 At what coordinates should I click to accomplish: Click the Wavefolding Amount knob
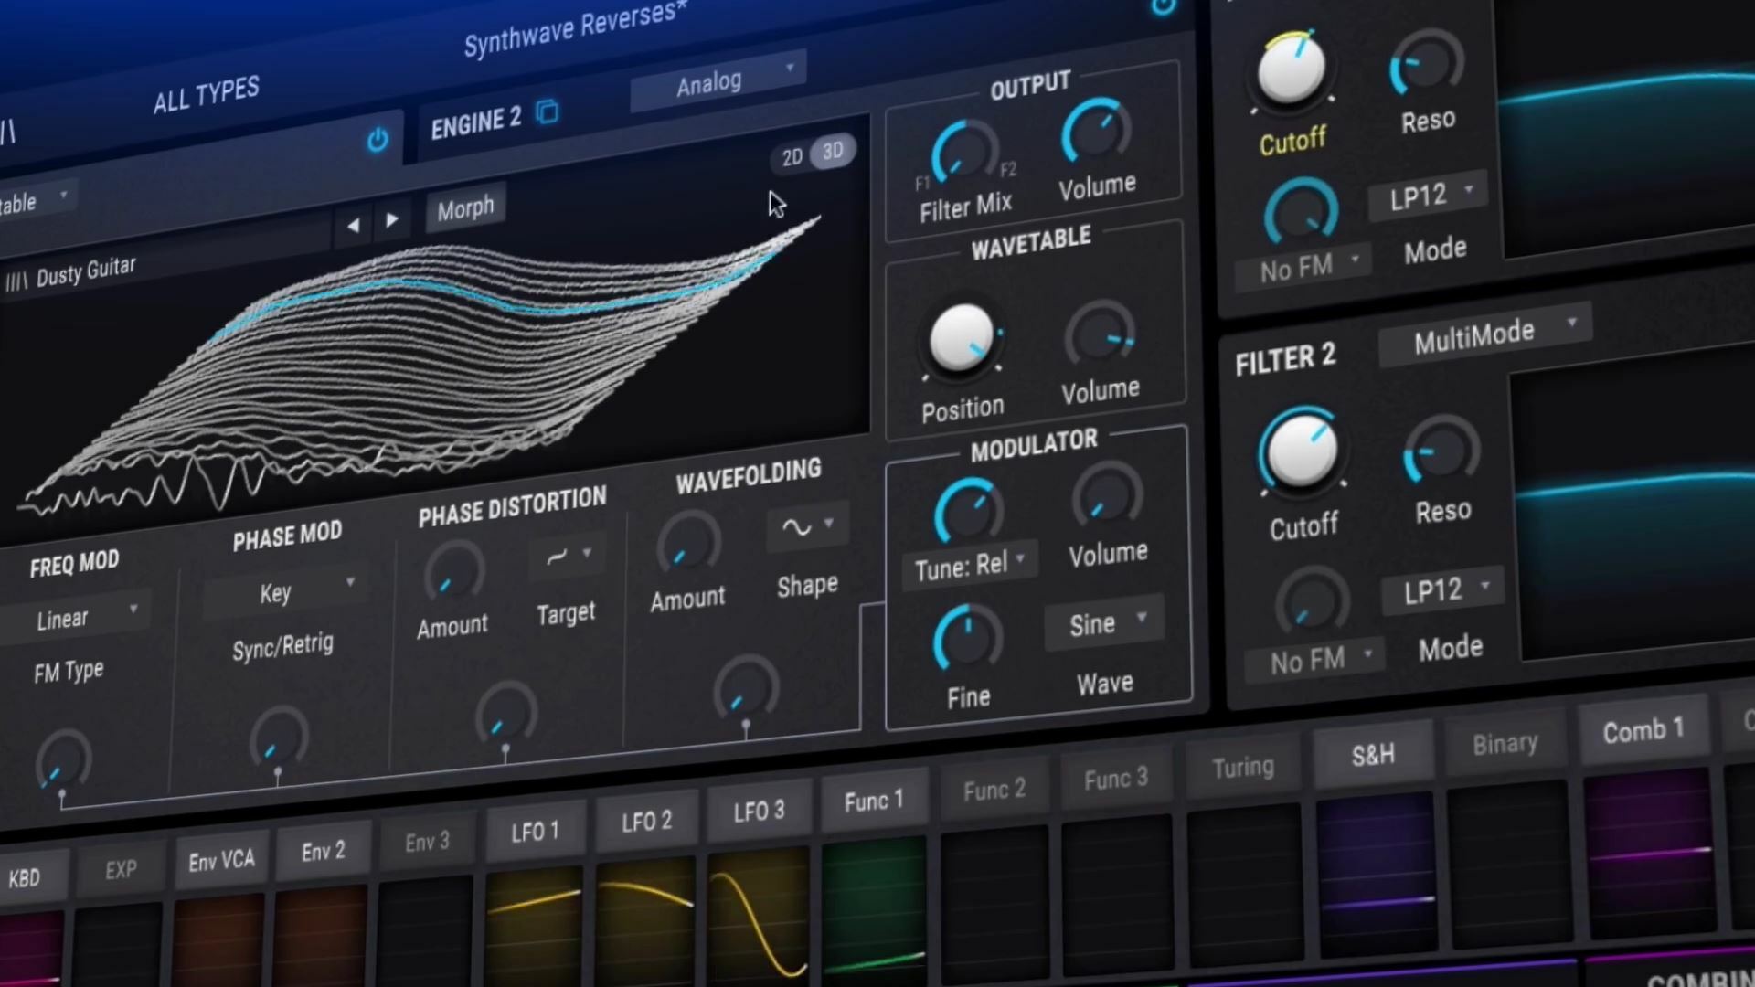click(x=688, y=546)
